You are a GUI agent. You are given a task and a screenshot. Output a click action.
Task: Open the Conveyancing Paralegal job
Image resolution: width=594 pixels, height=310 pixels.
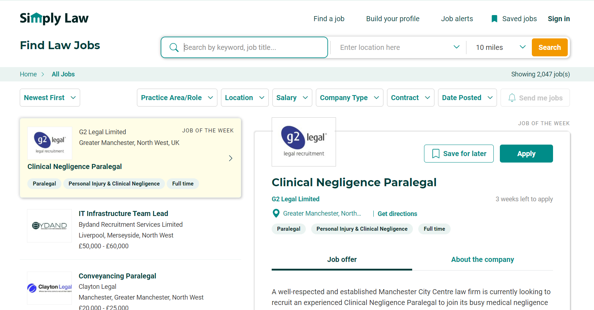coord(117,276)
